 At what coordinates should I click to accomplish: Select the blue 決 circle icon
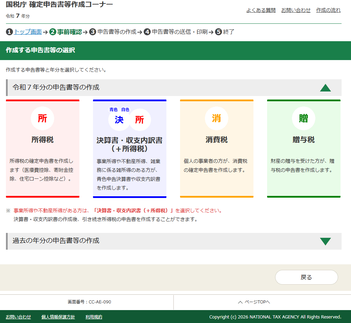click(119, 120)
